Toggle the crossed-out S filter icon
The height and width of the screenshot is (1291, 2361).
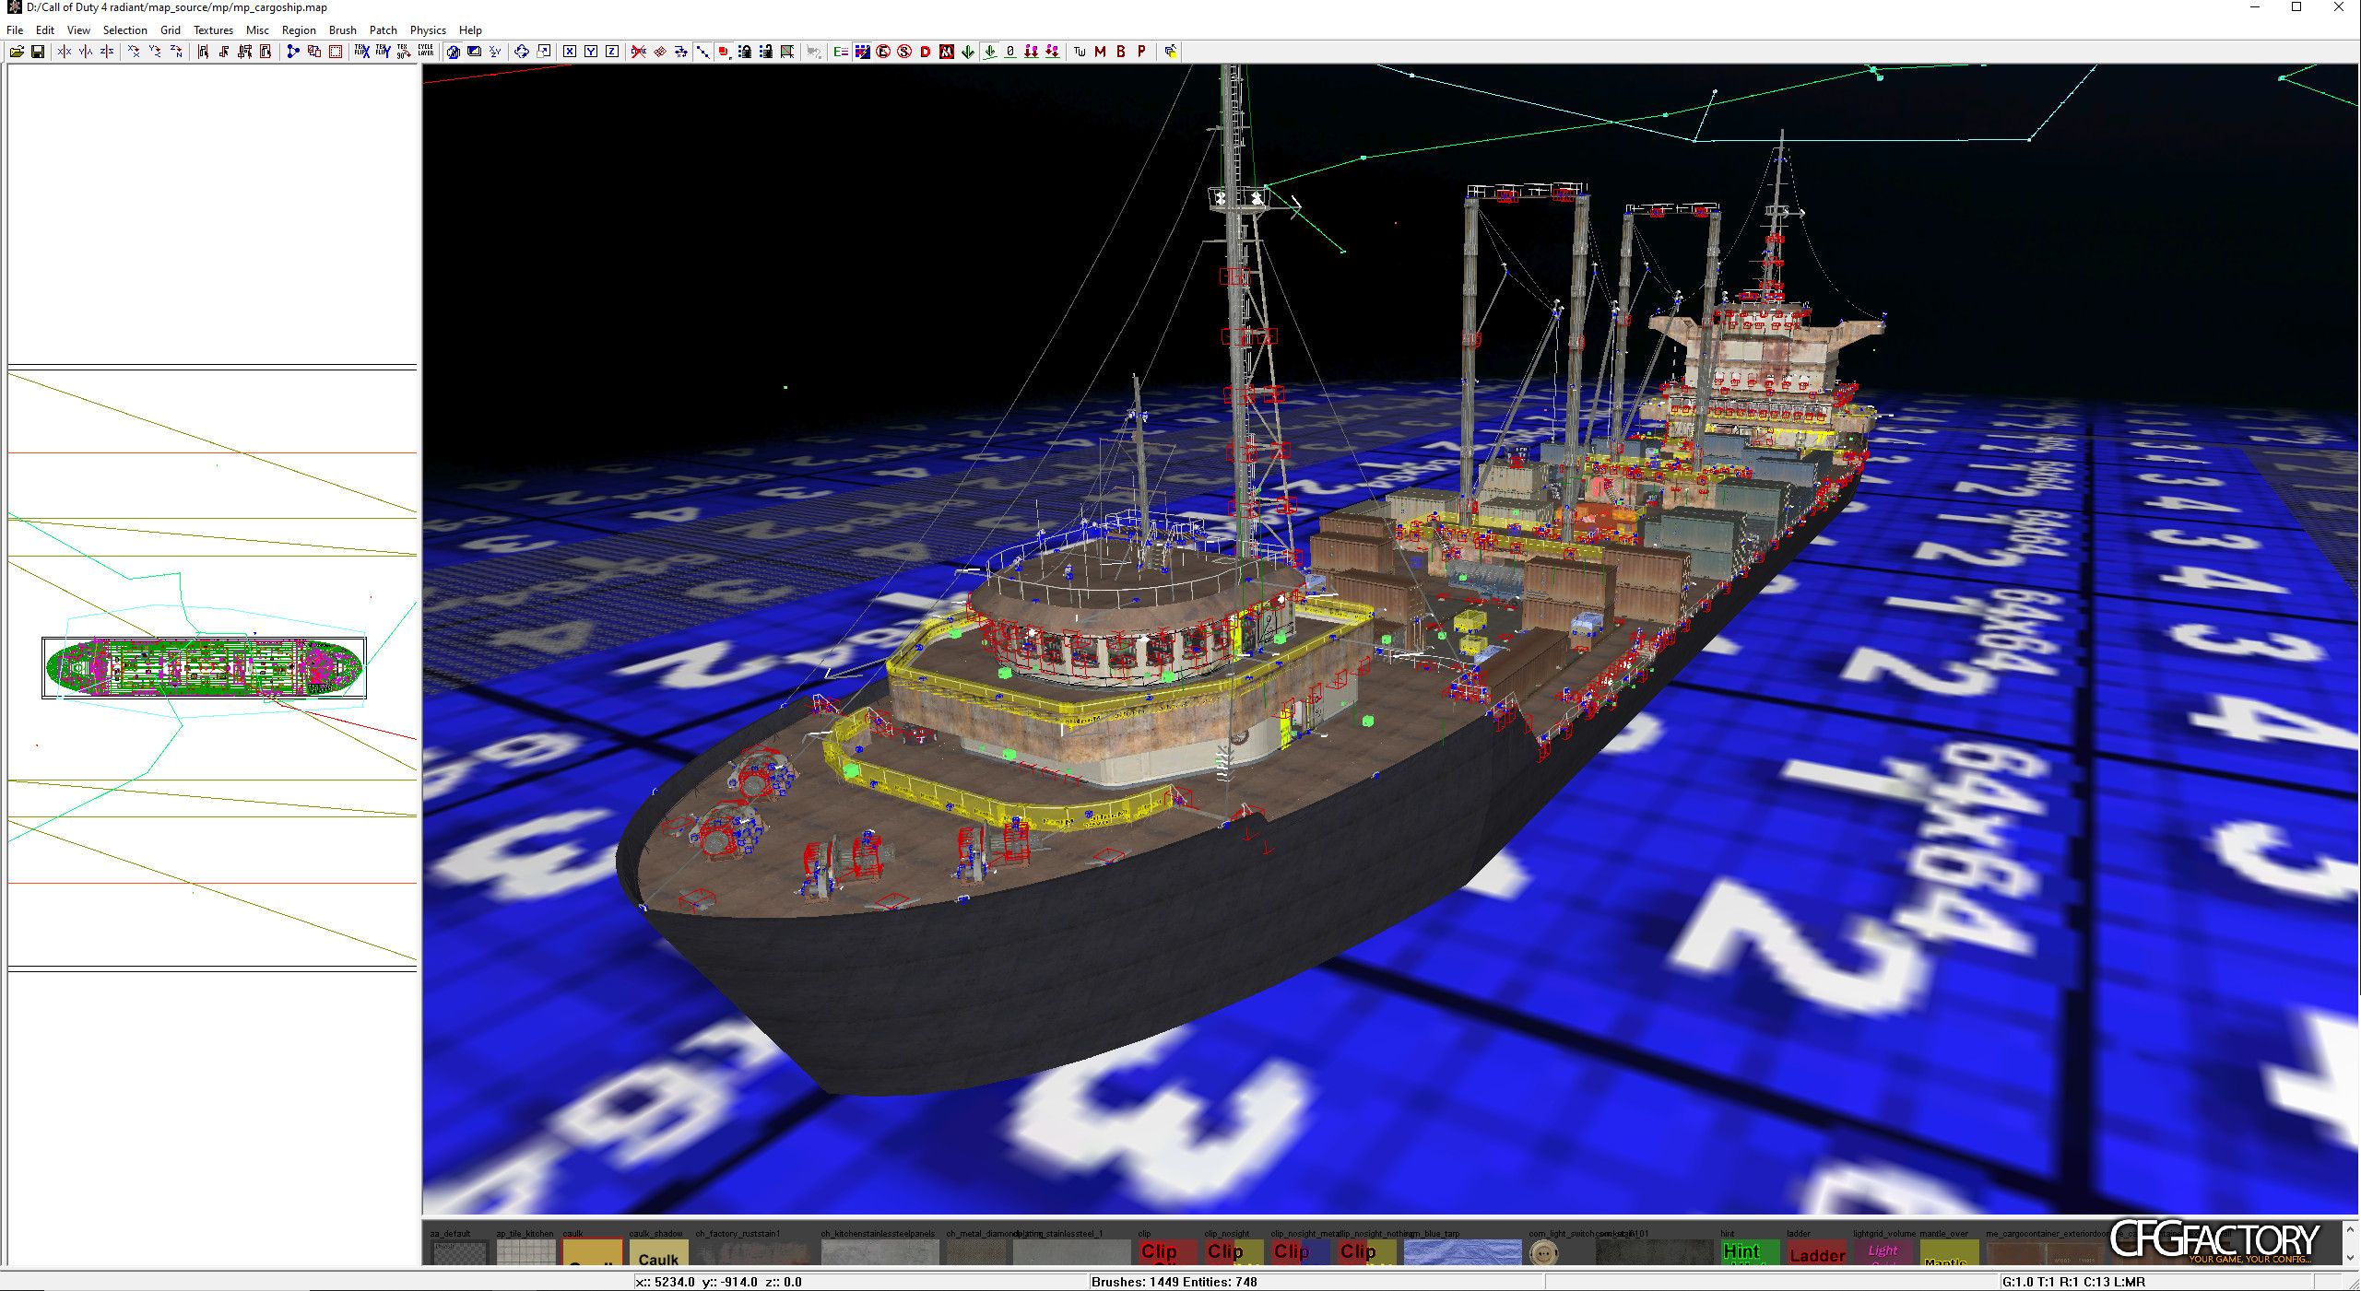(x=904, y=52)
